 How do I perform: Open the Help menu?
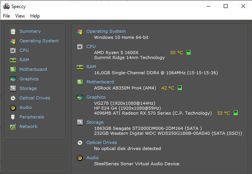[35, 16]
